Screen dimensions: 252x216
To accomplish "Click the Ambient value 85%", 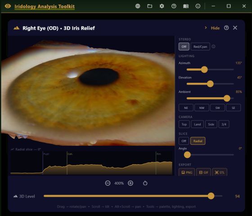I will (238, 92).
